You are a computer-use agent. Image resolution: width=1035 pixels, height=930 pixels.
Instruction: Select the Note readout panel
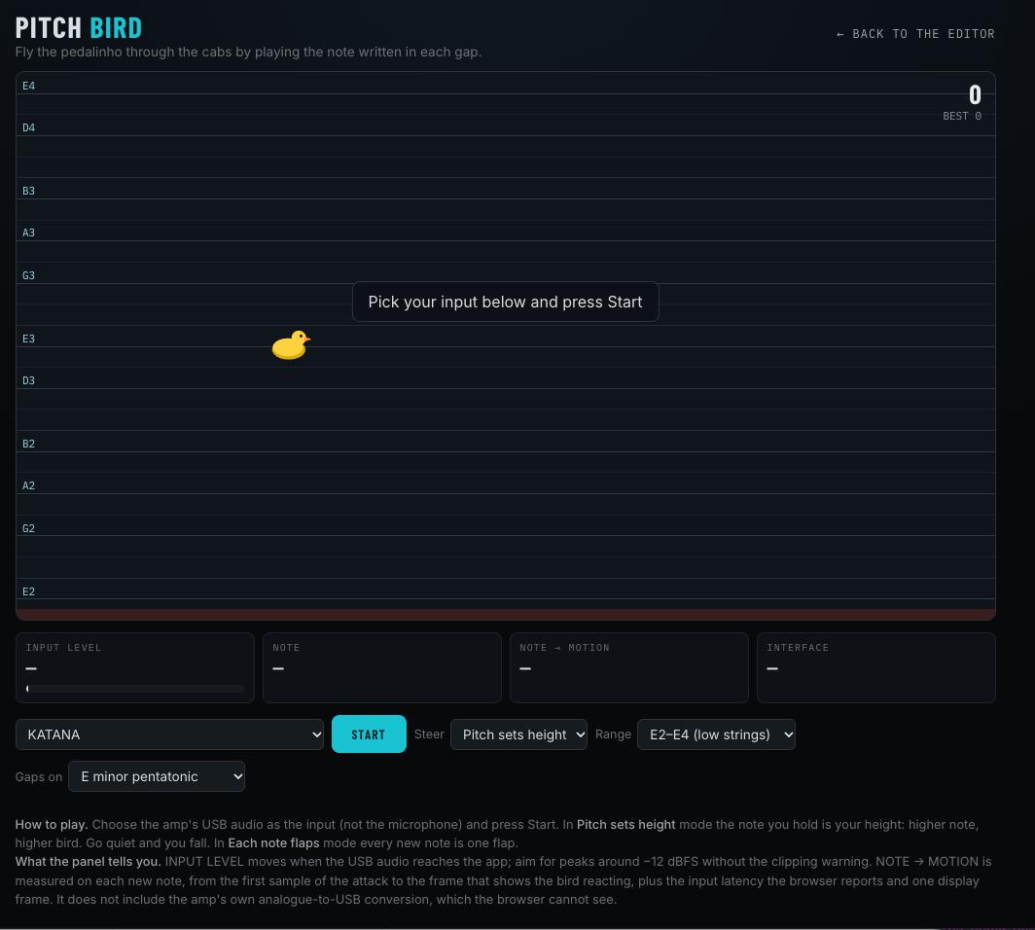(x=382, y=668)
